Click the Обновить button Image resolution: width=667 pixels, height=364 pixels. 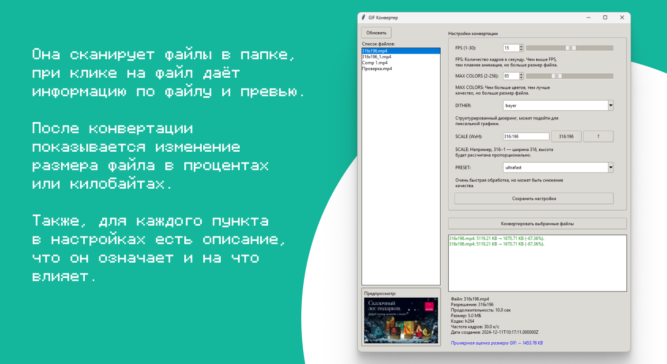click(377, 33)
